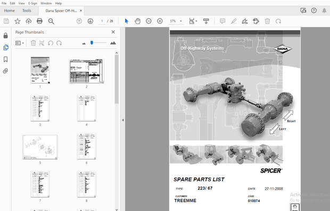330x211 pixels.
Task: Collapse the left navigation pane arrow
Action: click(x=123, y=120)
